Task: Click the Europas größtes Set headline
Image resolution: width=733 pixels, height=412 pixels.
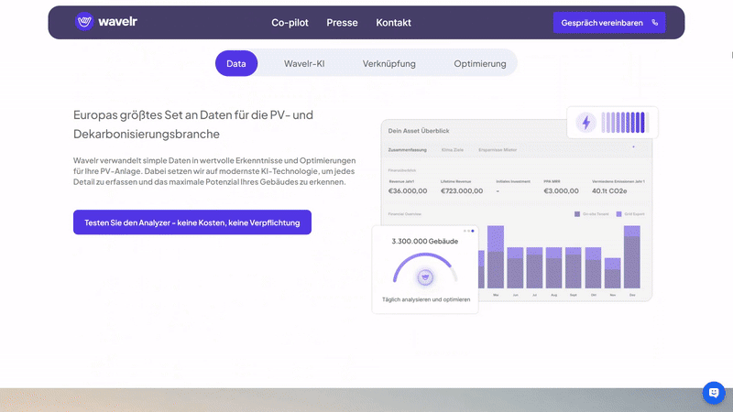Action: [x=193, y=125]
